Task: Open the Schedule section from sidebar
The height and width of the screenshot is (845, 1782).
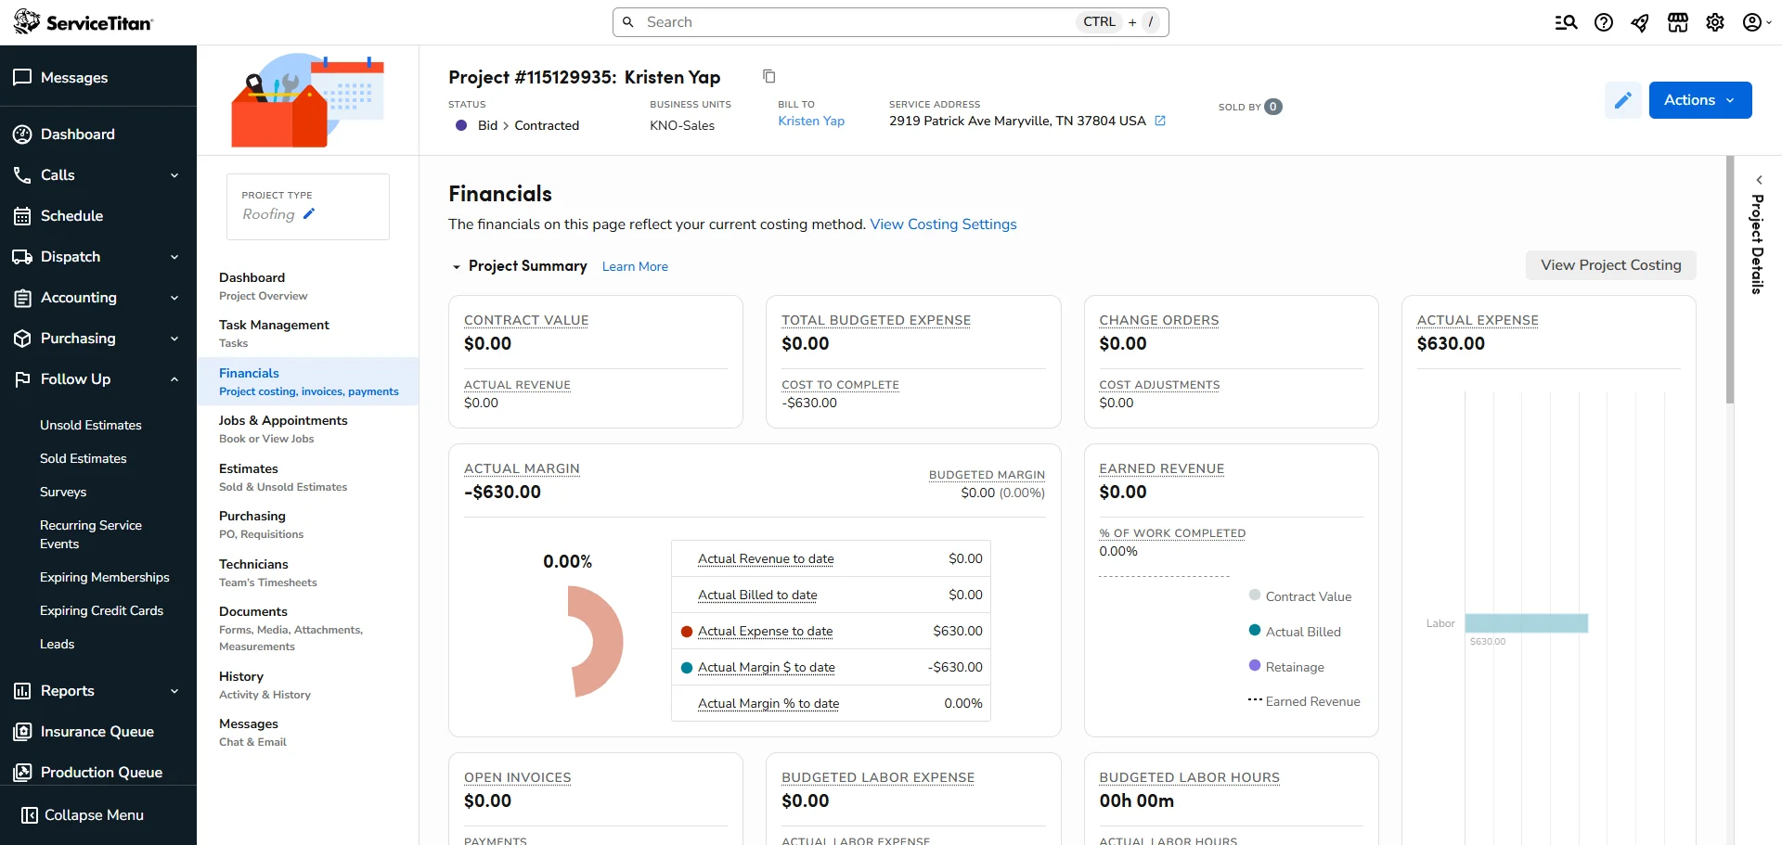Action: pyautogui.click(x=71, y=215)
